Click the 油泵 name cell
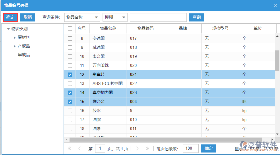This screenshot has width=280, height=155. pos(108,129)
